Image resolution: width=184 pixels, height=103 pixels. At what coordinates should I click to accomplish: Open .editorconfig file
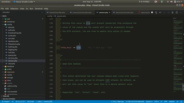click(12, 86)
